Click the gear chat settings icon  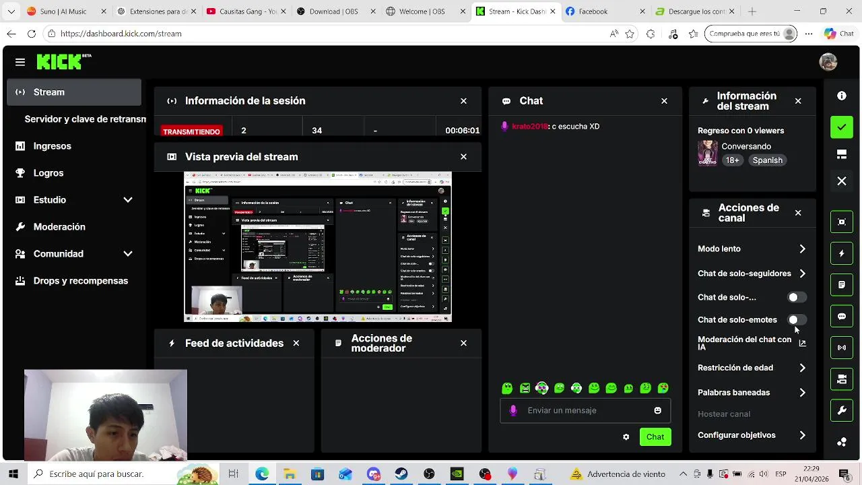coord(626,437)
